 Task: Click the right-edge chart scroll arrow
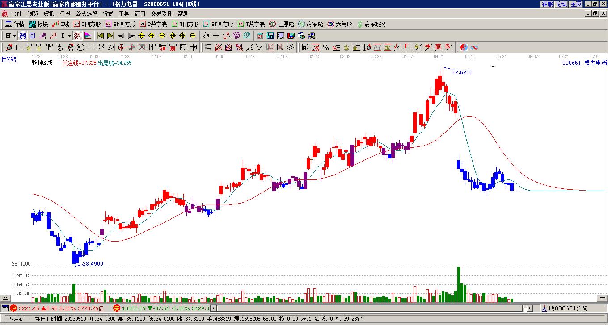pos(602,298)
